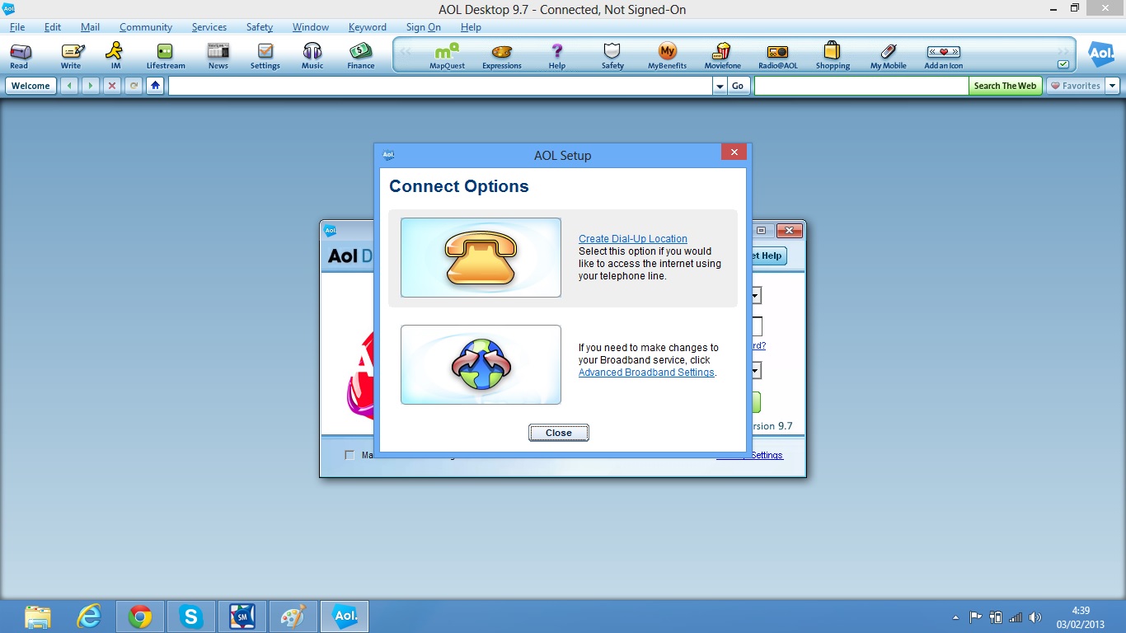Click the Get Help button behind the dialog

tap(769, 256)
